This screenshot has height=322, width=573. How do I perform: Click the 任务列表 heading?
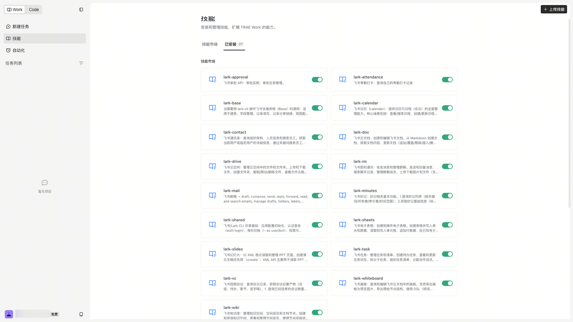14,63
